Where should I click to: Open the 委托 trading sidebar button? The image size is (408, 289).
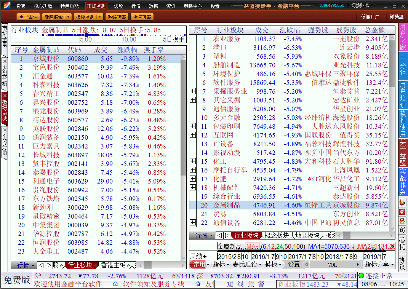402,243
